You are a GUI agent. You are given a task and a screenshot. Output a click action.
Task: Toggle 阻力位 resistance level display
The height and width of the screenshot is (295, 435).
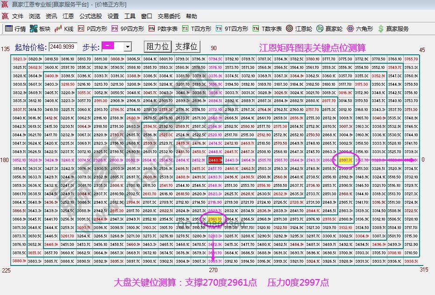(x=159, y=47)
